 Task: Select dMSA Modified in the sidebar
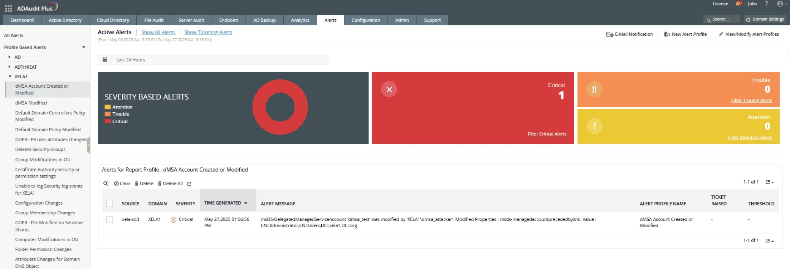click(31, 103)
